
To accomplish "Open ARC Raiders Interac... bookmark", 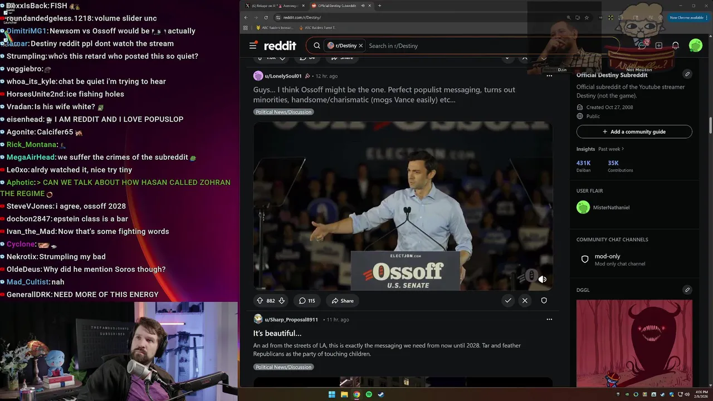I will pyautogui.click(x=275, y=27).
